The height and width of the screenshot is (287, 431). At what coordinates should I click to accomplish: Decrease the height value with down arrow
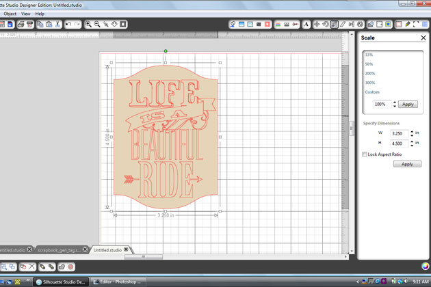pyautogui.click(x=412, y=145)
